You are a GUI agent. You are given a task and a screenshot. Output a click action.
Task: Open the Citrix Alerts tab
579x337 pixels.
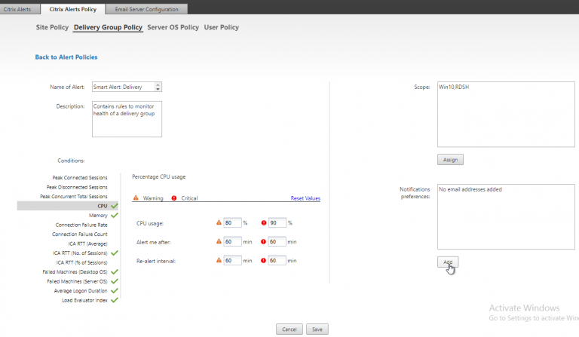17,9
